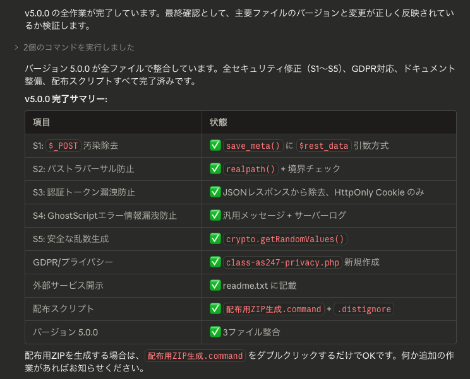Click the green checkmark in the S5 安全な乱数生成 row
The width and height of the screenshot is (470, 379).
point(215,239)
